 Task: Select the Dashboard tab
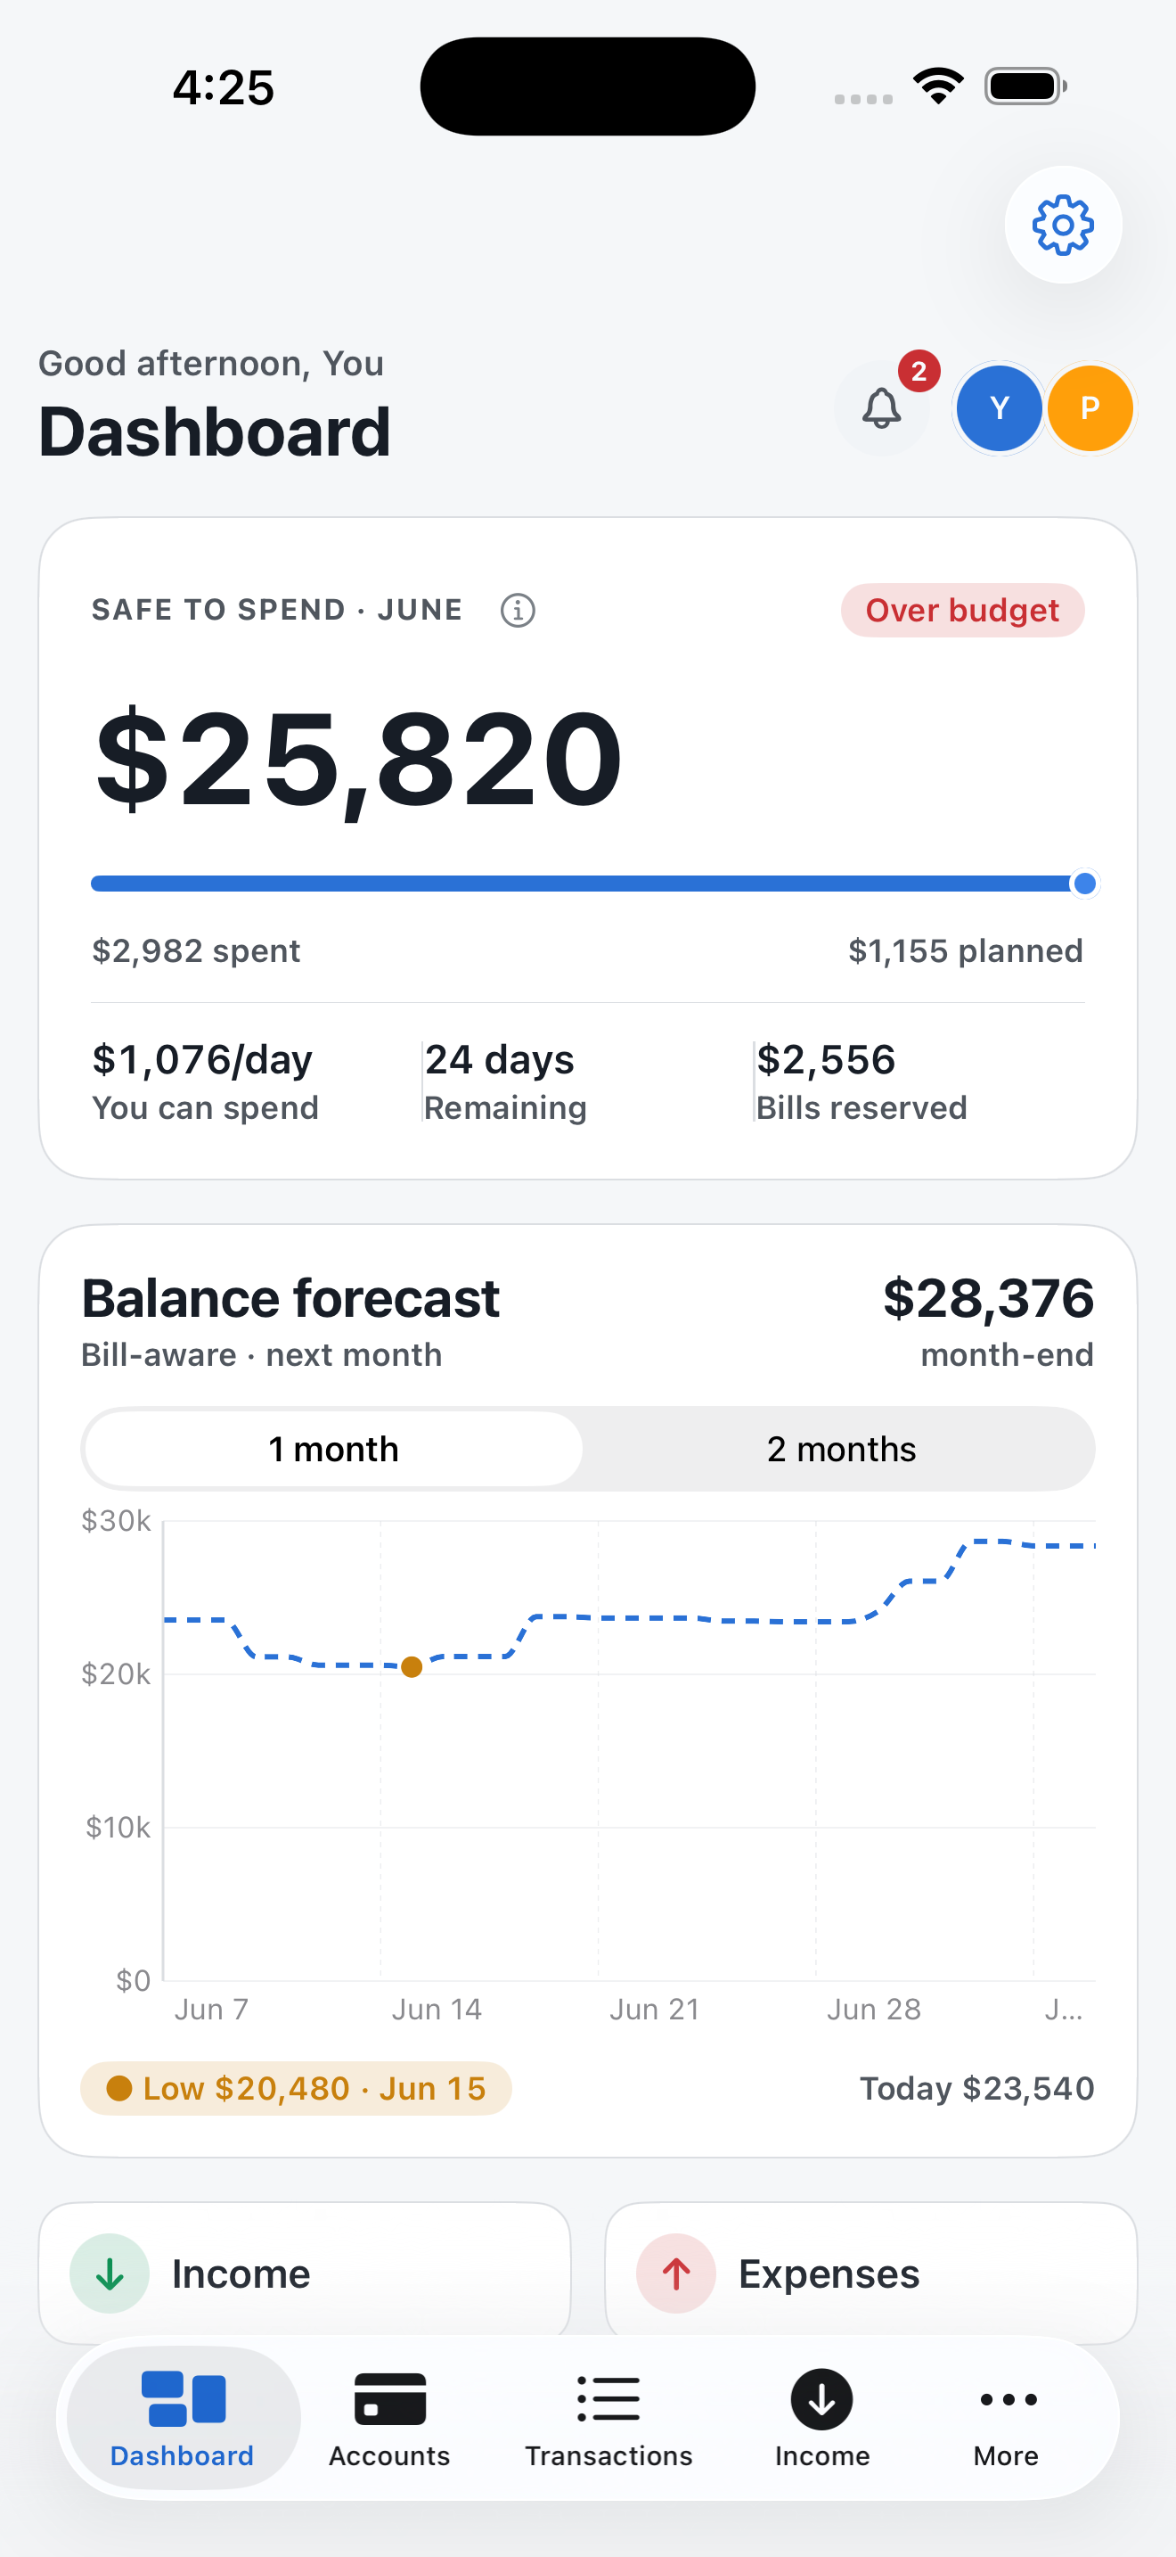[x=183, y=2418]
